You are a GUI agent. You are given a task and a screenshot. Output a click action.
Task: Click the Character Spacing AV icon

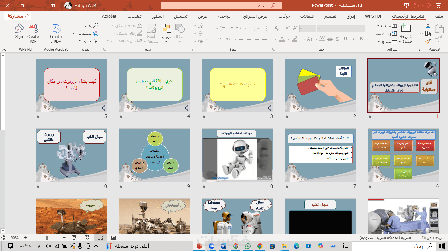point(322,39)
